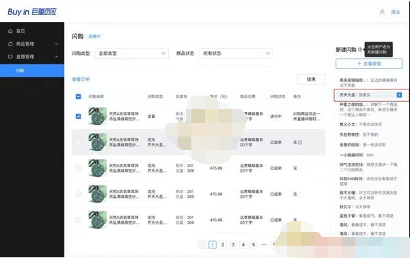Click the 闪购名称 column header
Image resolution: width=410 pixels, height=258 pixels.
(x=96, y=97)
